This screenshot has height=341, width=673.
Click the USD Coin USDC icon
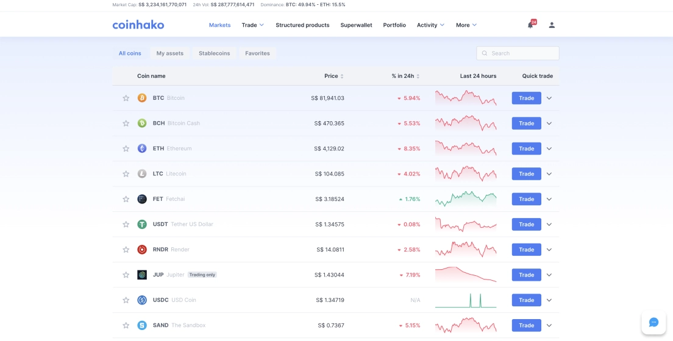pos(142,300)
